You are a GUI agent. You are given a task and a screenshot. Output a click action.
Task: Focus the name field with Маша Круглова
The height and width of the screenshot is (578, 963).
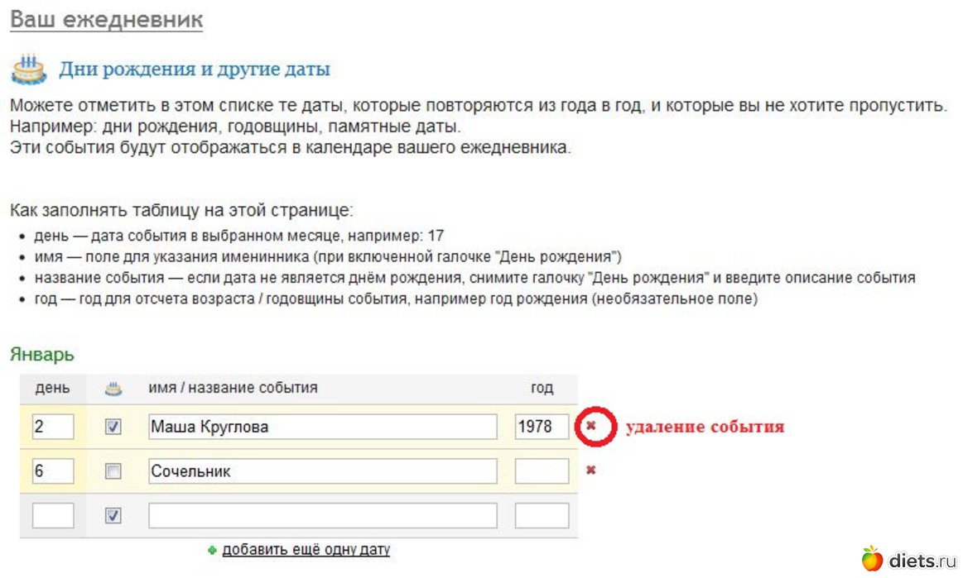[x=322, y=427]
